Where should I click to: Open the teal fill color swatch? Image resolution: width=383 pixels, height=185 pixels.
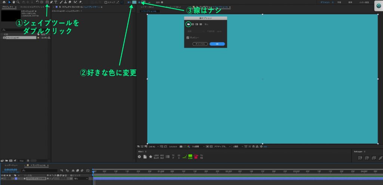coord(134,2)
